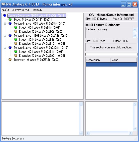This screenshot has height=142, width=139.
Task: Click the RW app icon in title bar
Action: (x=3, y=4)
